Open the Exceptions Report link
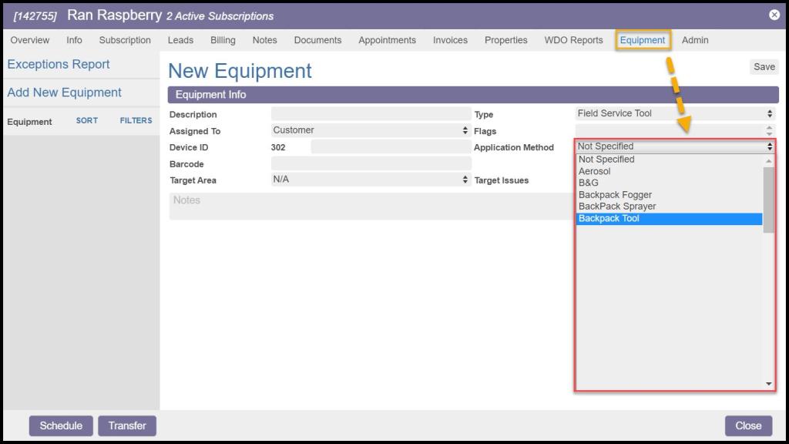Image resolution: width=789 pixels, height=444 pixels. coord(59,65)
